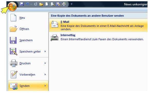The image size is (148, 93).
Task: Click 'Einen Internetfaxdienst zum Faxen' description text
Action: [x=102, y=39]
